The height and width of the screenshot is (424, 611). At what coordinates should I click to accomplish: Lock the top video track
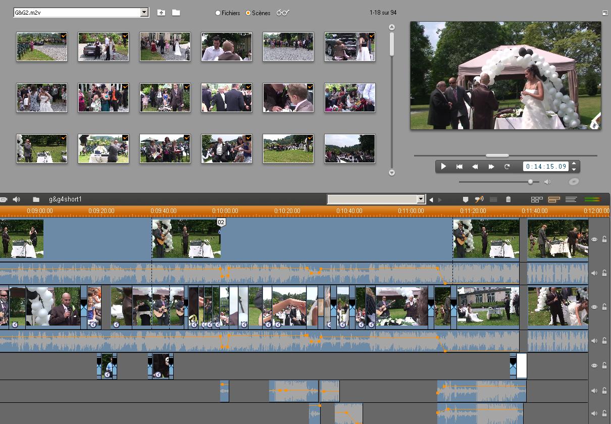pos(604,240)
